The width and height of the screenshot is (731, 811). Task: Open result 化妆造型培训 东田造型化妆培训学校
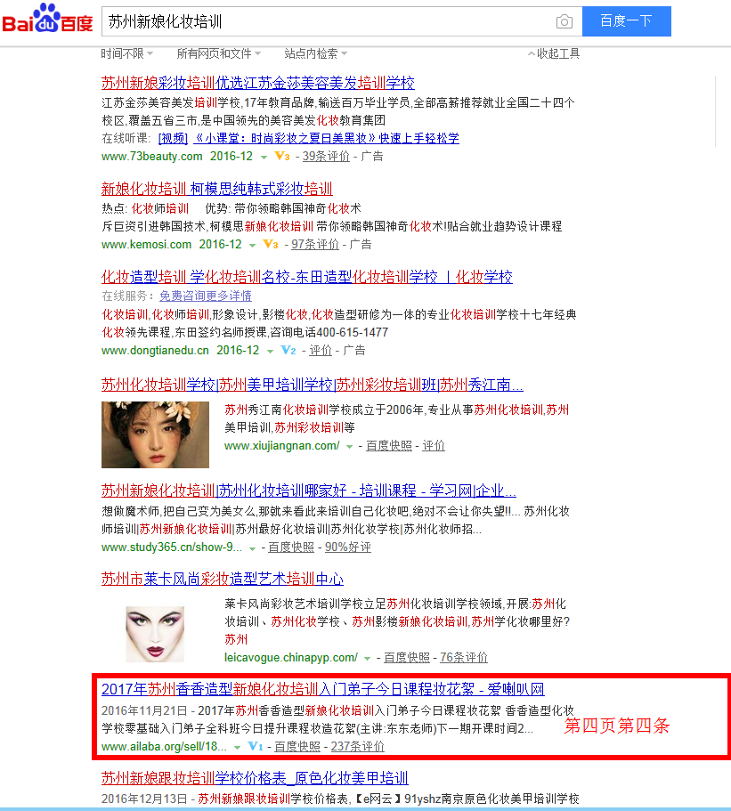click(x=307, y=277)
